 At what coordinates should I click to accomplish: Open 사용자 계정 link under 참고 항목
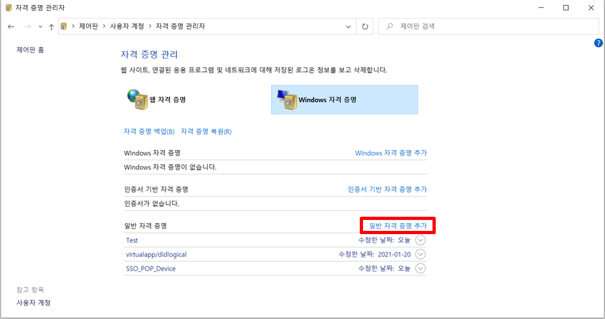33,303
